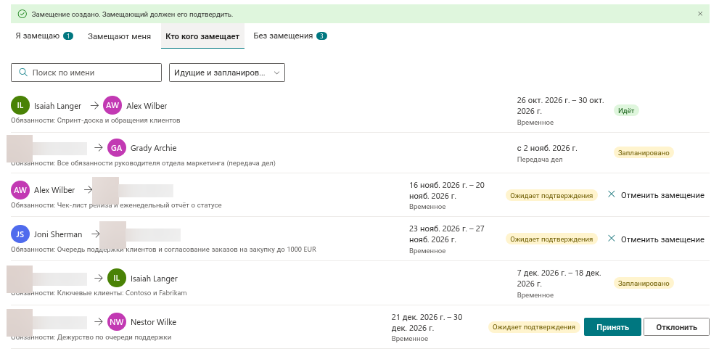
Task: Click the badge count on 'Без замещения'
Action: [x=321, y=36]
